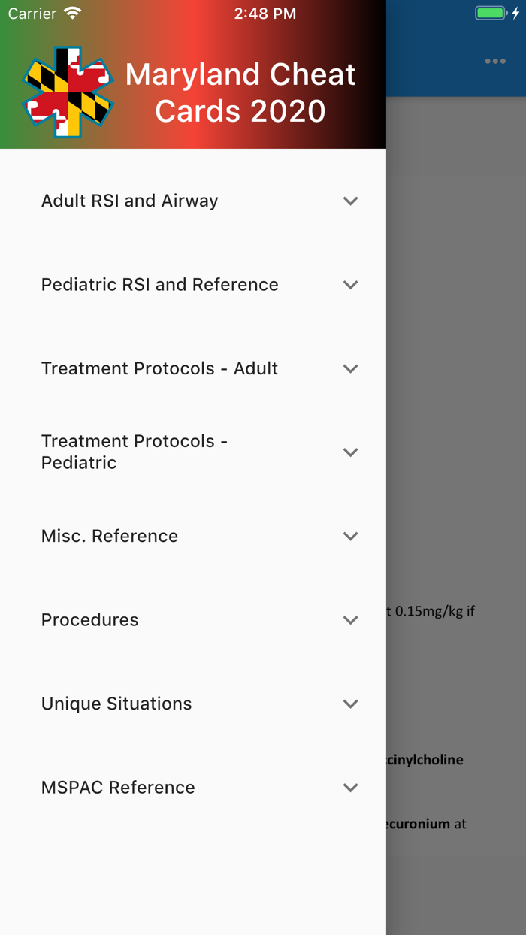Tap the dimmed background to close drawer
The width and height of the screenshot is (526, 935).
[x=458, y=451]
